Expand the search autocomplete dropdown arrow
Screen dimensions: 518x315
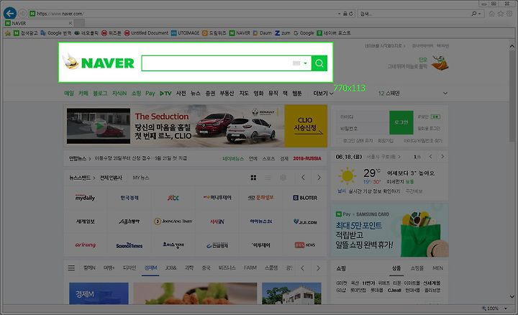pos(306,63)
